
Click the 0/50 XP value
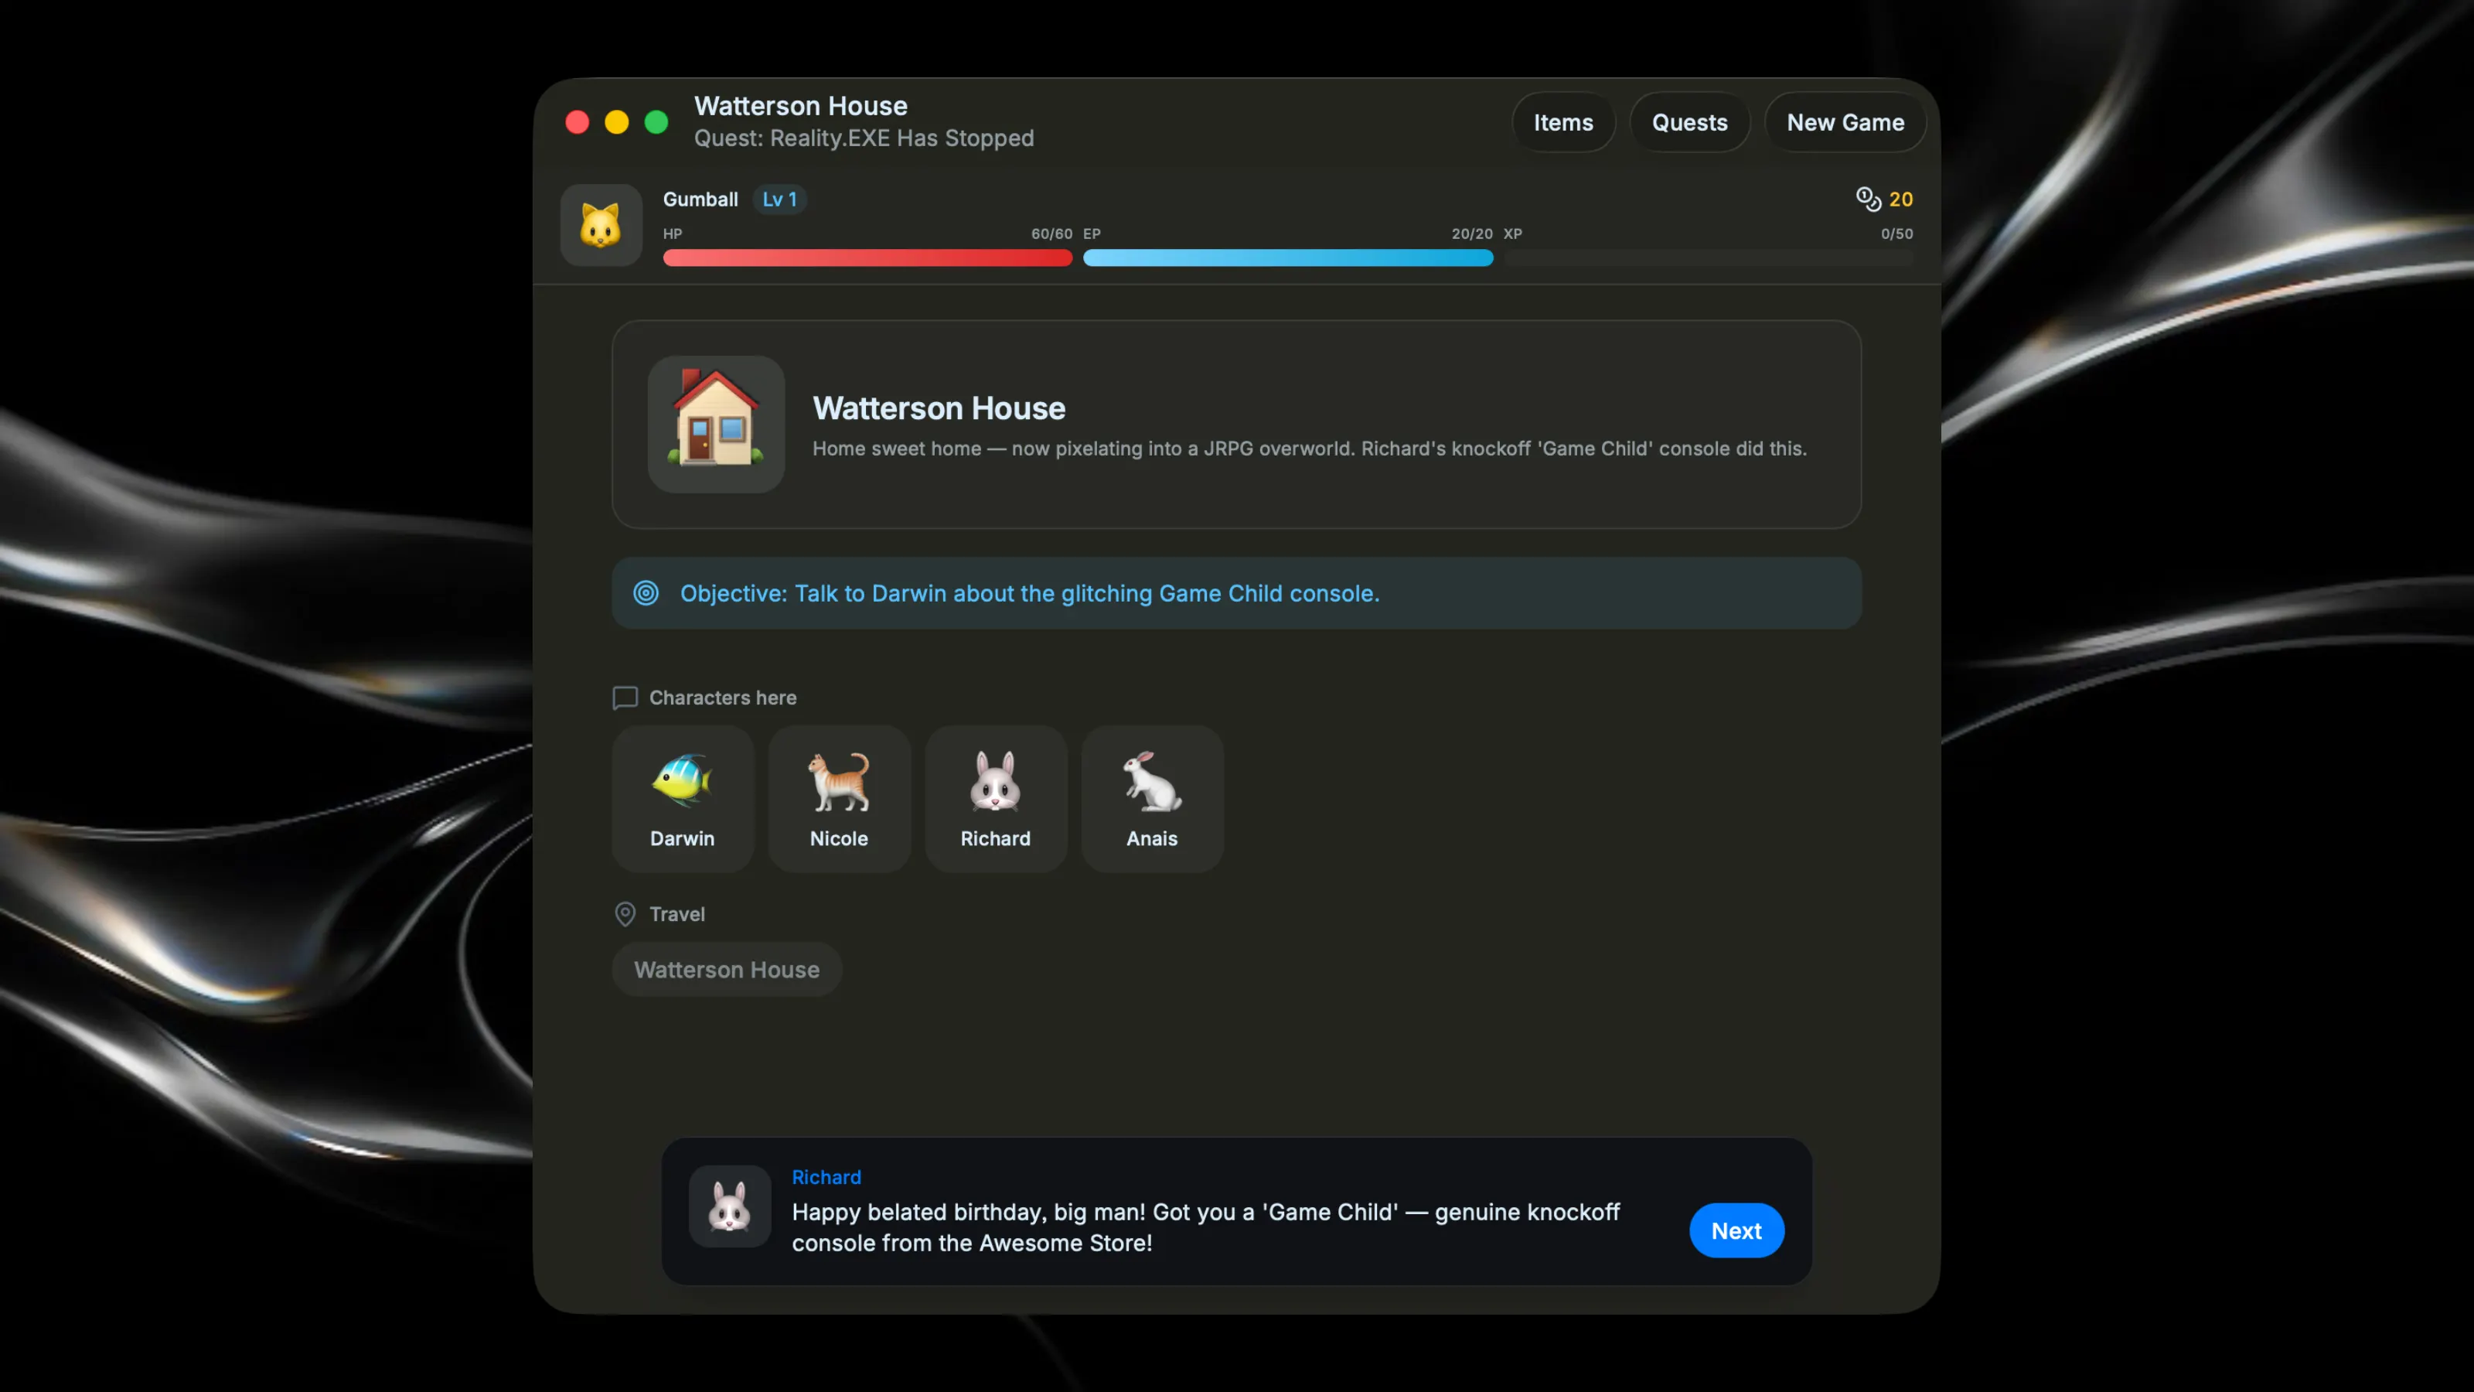[1896, 234]
